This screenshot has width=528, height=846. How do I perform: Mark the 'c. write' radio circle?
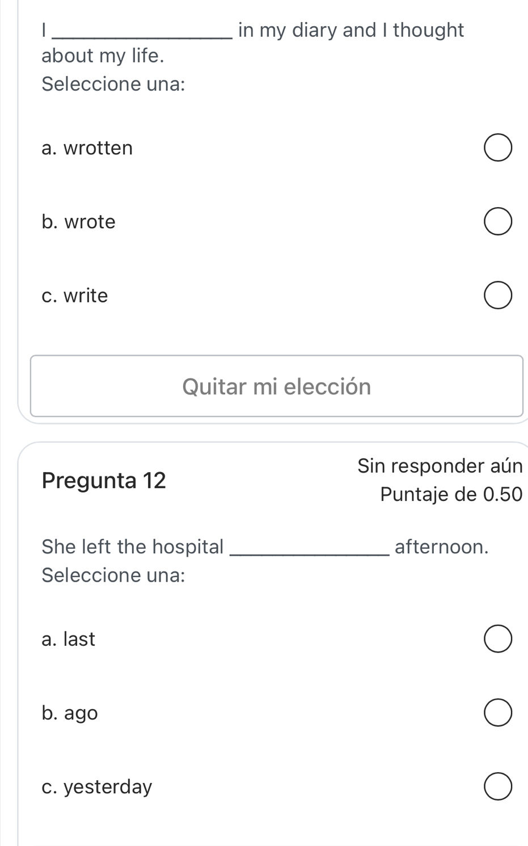point(498,296)
